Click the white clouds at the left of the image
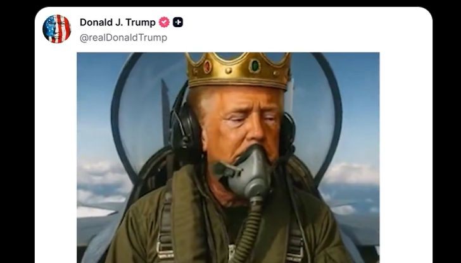The image size is (461, 263). (x=101, y=182)
